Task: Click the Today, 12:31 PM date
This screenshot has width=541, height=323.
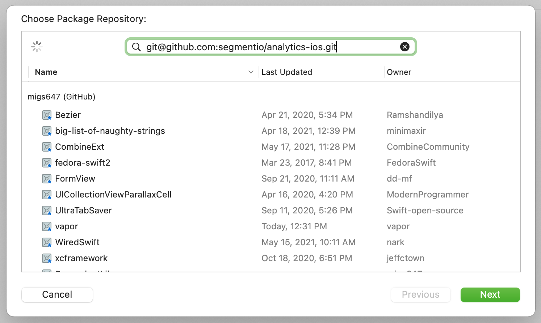Action: 294,226
